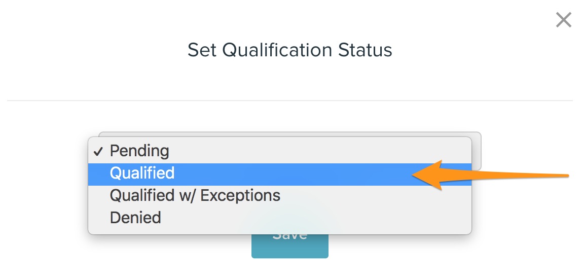The image size is (582, 278).
Task: Select the third option, Qualified w/ Exceptions
Action: (x=195, y=196)
